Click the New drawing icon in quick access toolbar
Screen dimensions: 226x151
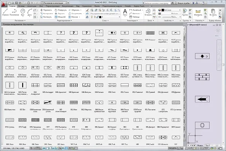point(9,3)
